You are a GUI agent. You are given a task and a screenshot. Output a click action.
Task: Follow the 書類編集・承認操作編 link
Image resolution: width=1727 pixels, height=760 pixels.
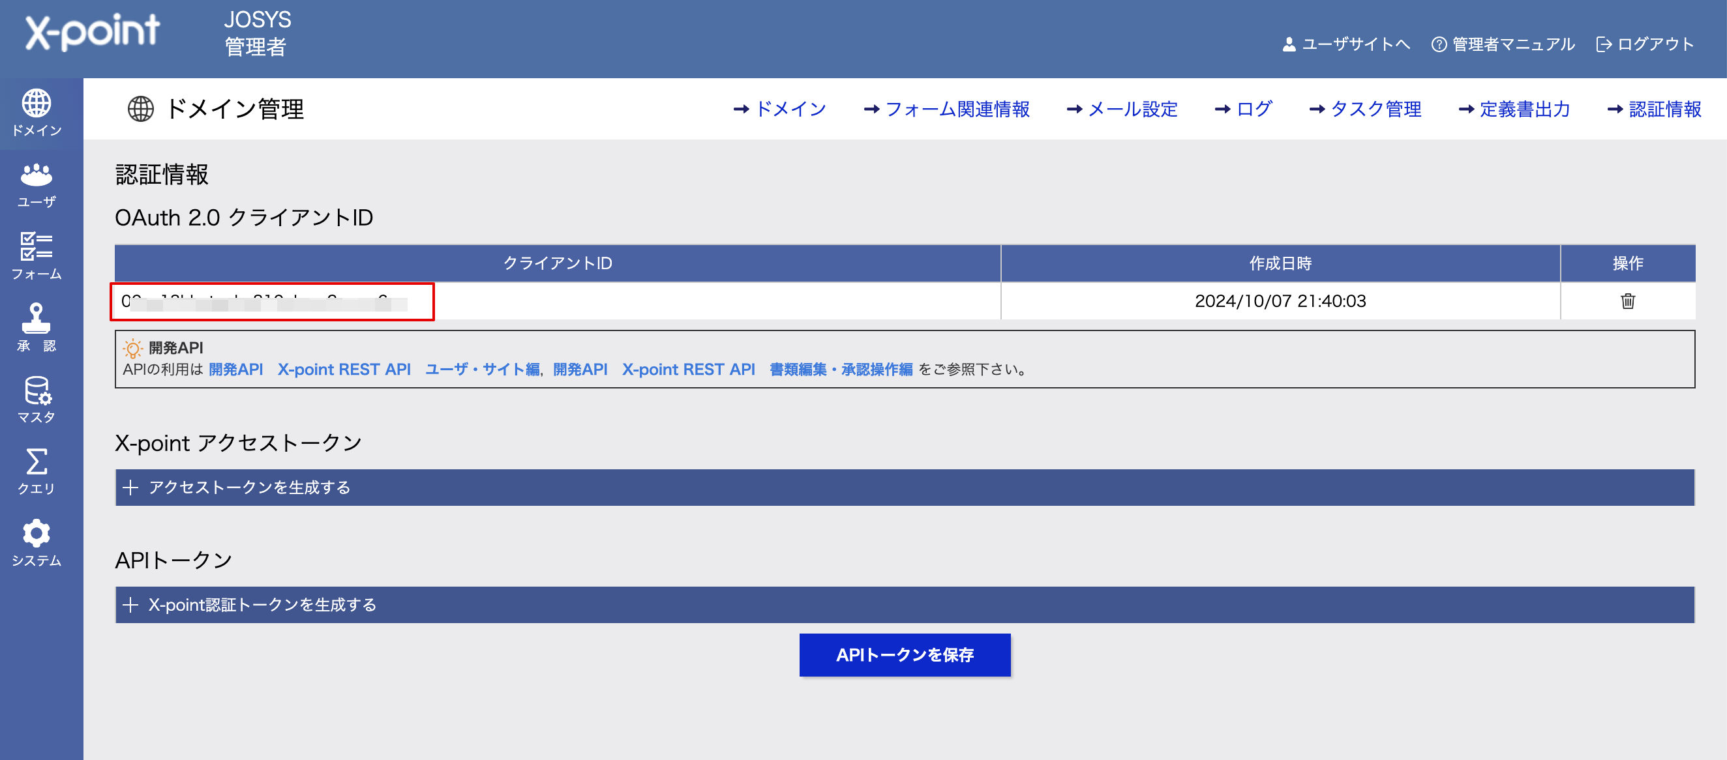tap(841, 370)
